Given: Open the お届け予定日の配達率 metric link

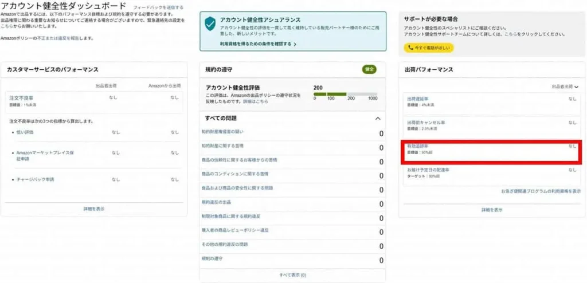Looking at the screenshot, I should click(428, 170).
